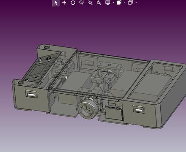186x152 pixels.
Task: Click the white handle on the left front panel
Action: [31, 95]
